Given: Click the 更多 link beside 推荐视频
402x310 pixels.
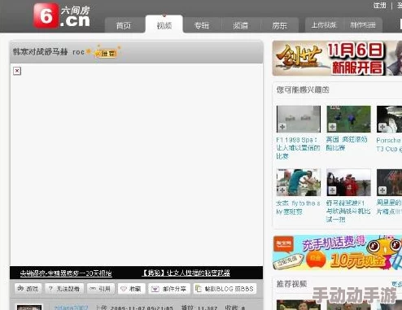Looking at the screenshot, I should (x=396, y=284).
